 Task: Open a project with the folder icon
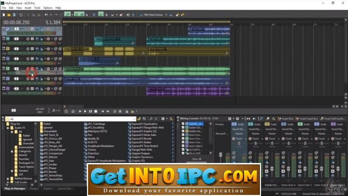(x=9, y=15)
